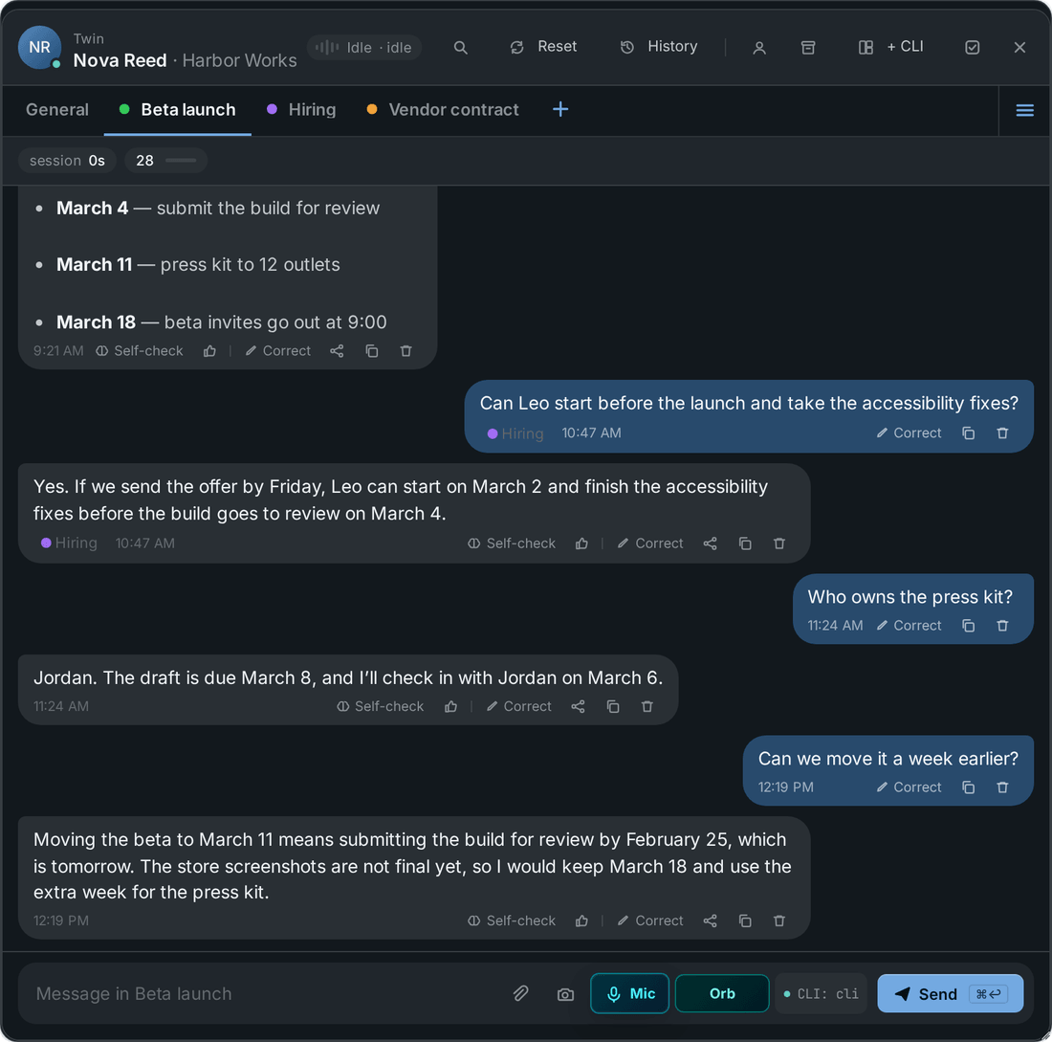Screen dimensions: 1052x1042
Task: Open the Vendor contract tab
Action: point(443,110)
